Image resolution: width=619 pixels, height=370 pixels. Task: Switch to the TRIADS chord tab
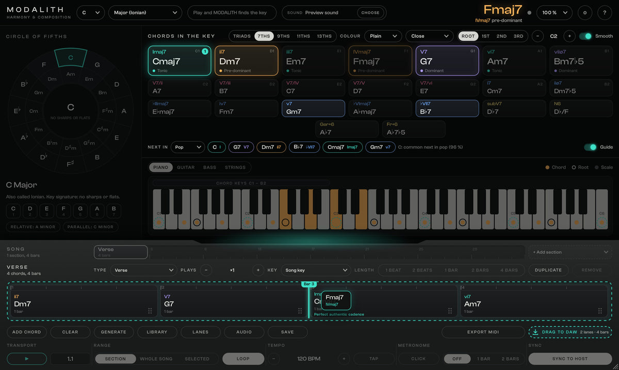[242, 36]
